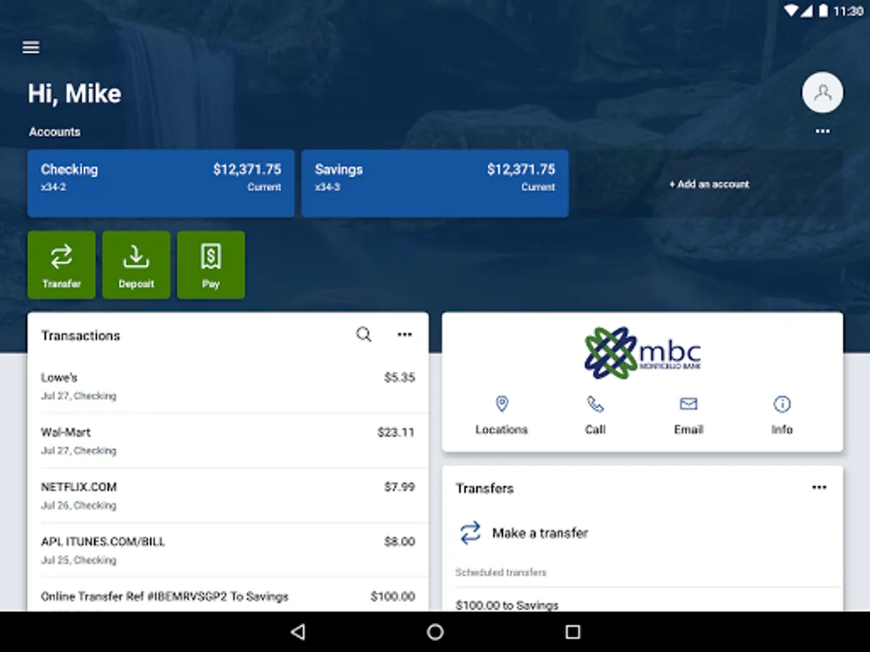The height and width of the screenshot is (652, 870).
Task: Open the Online Transfer Ref #IBEMRVSGP2 transaction
Action: pyautogui.click(x=228, y=595)
